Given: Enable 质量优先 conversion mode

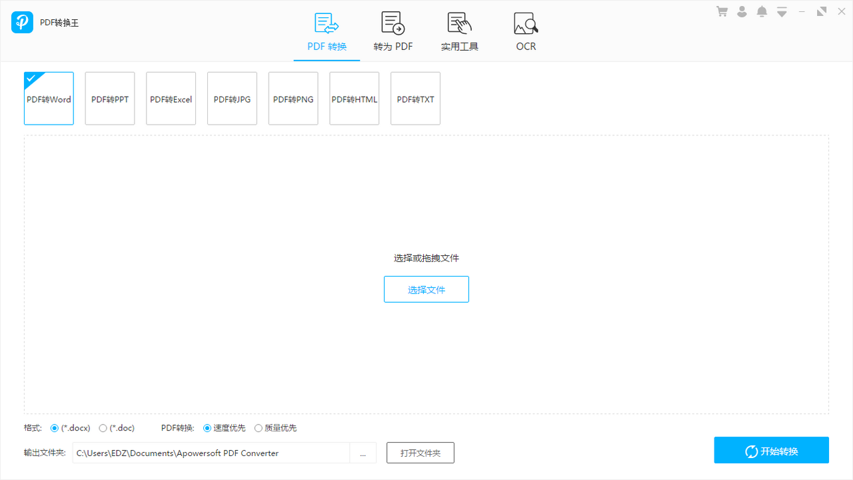Looking at the screenshot, I should click(x=259, y=427).
